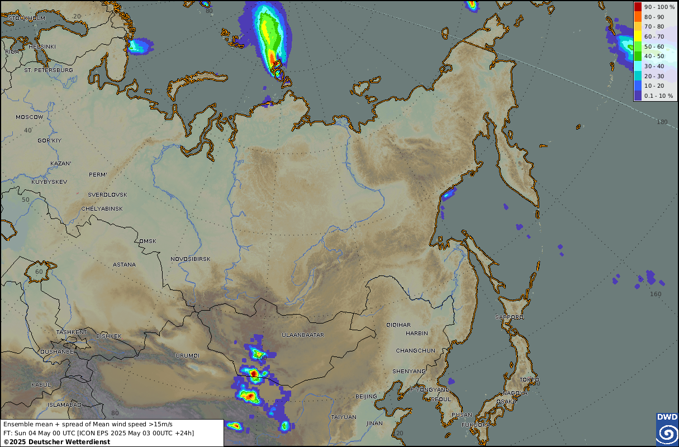Screen dimensions: 679x447
Task: Click the GOR'KIY city label
Action: click(x=50, y=140)
